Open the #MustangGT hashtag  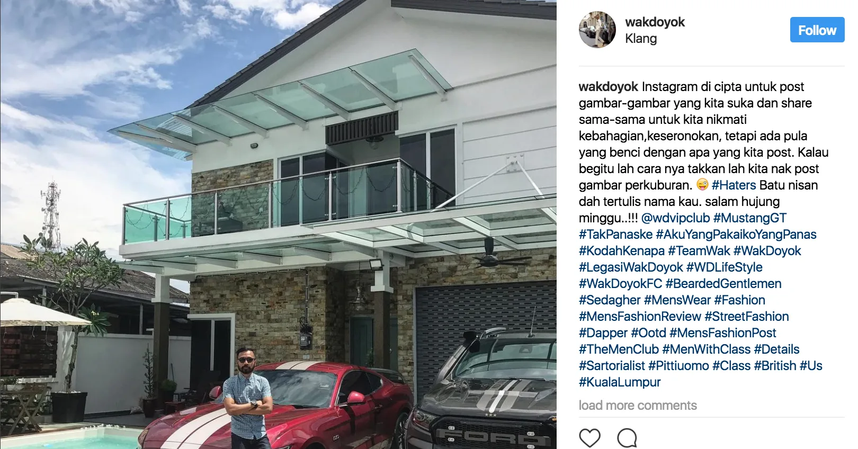pos(750,218)
